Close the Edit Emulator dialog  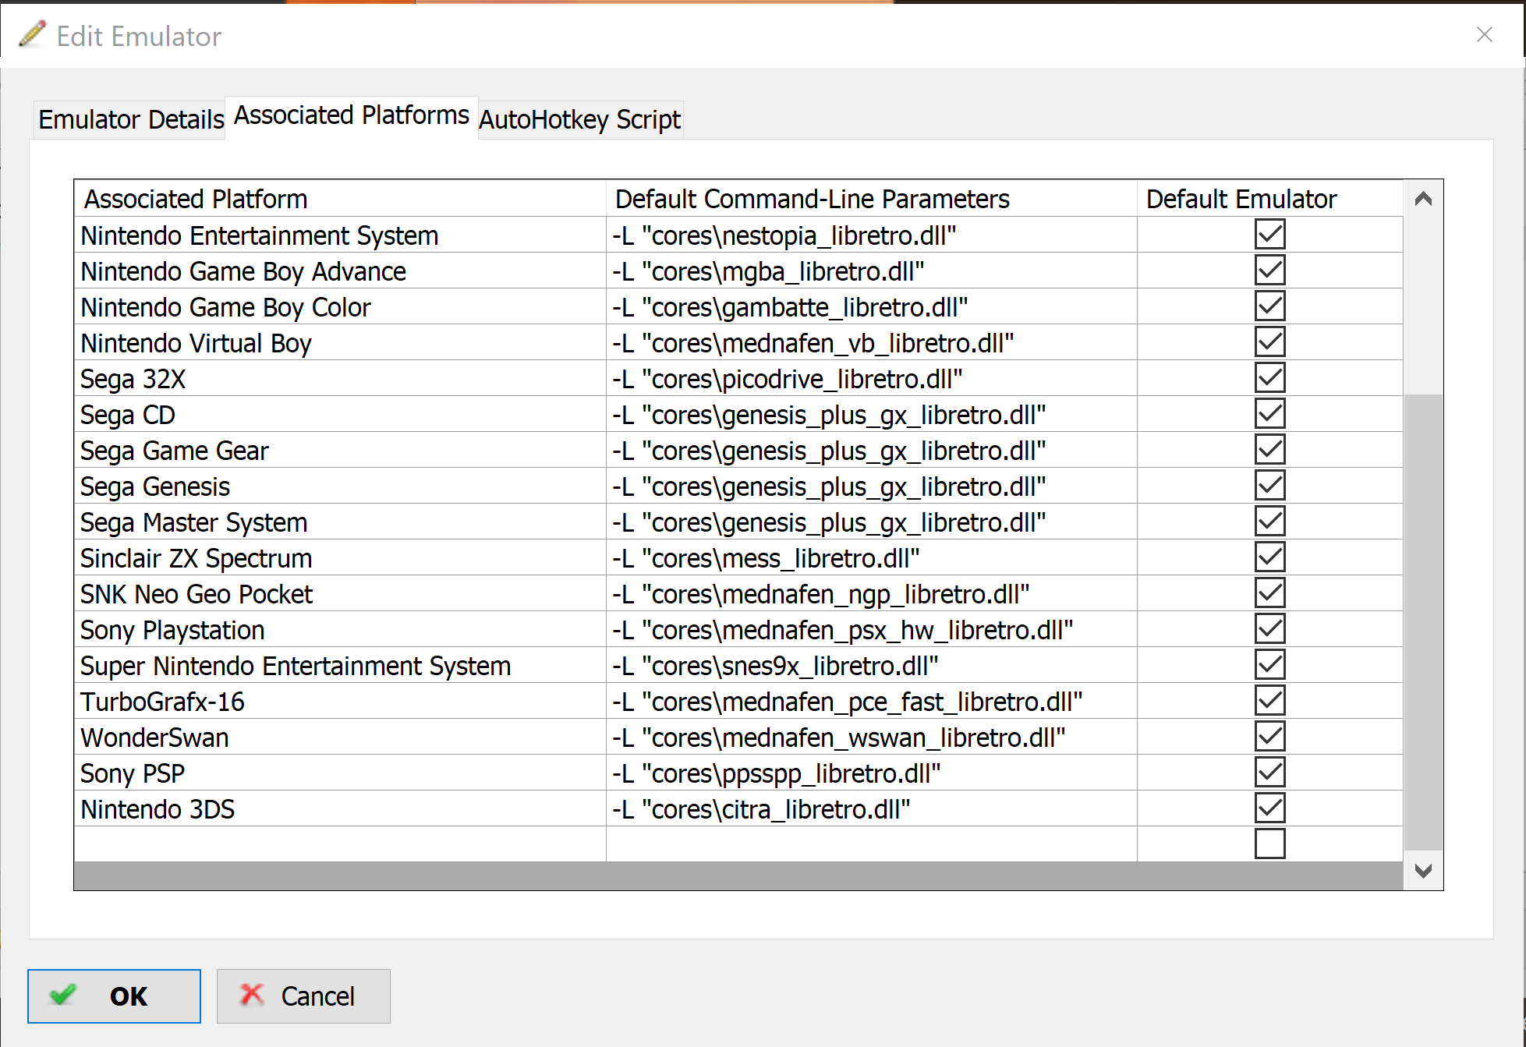pyautogui.click(x=1484, y=34)
